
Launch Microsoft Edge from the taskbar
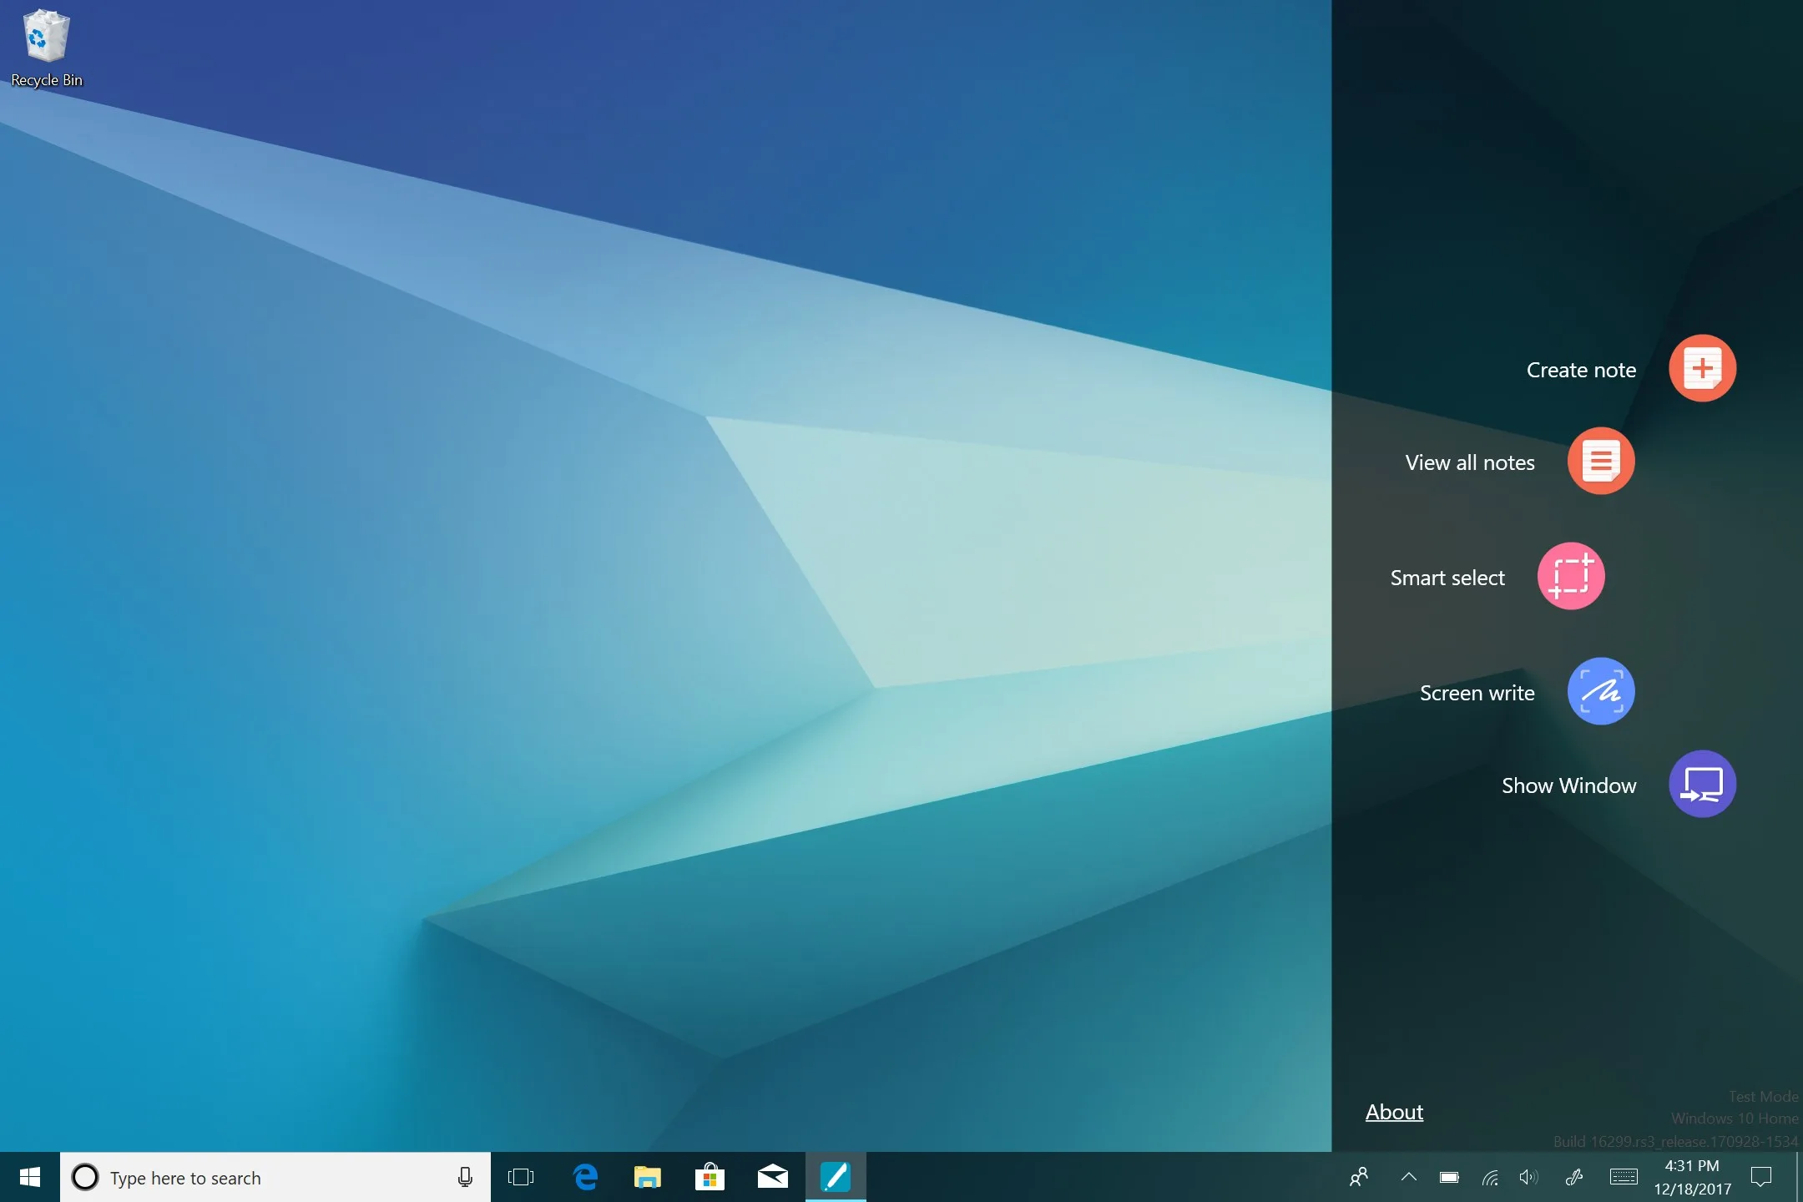coord(585,1177)
